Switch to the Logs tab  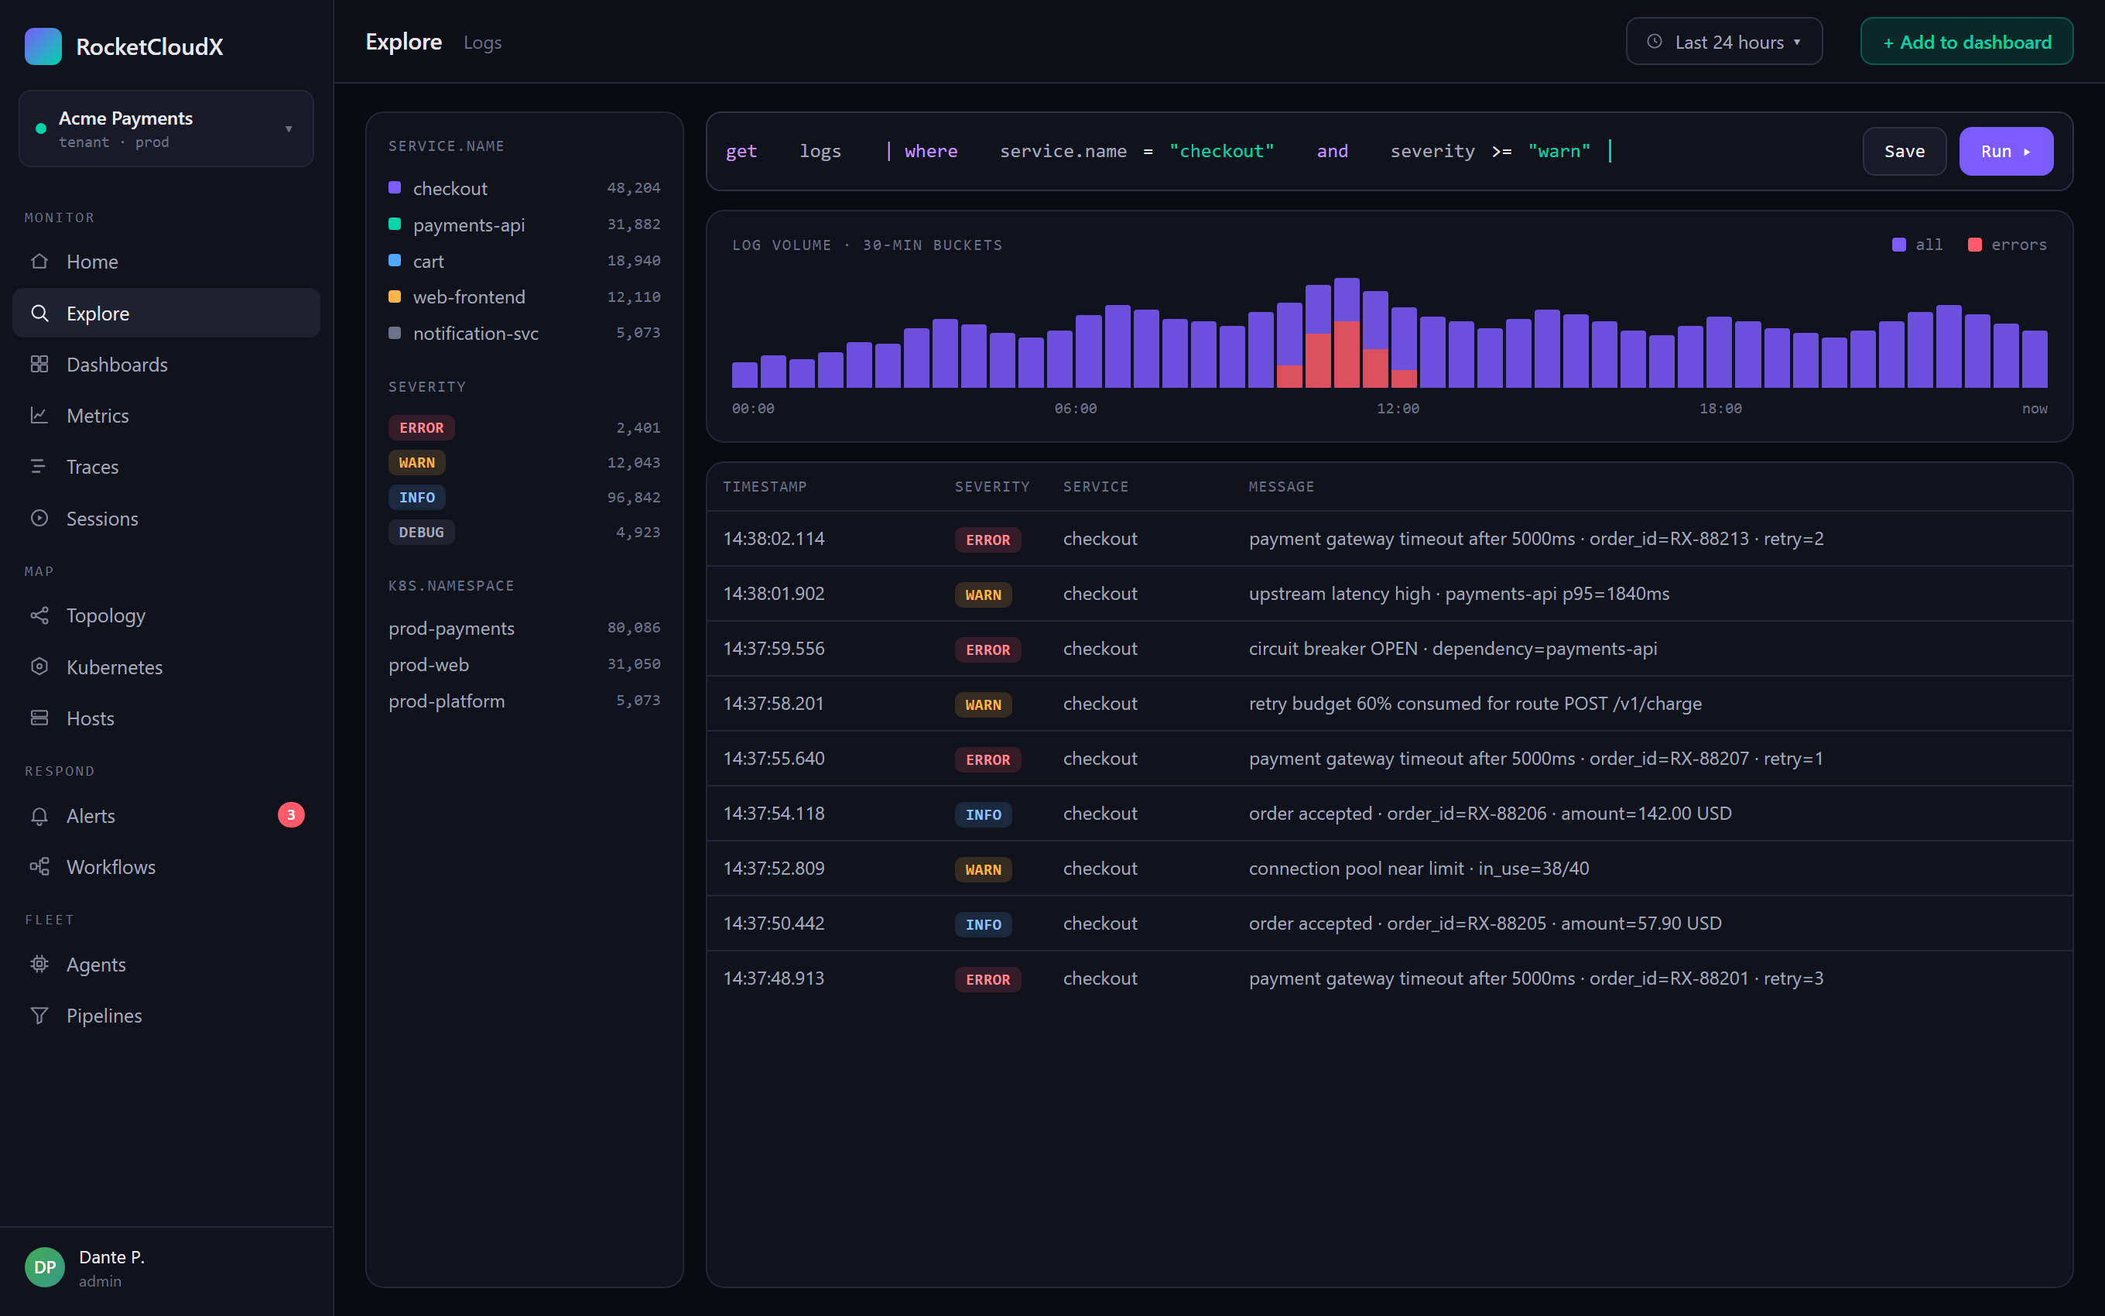click(x=483, y=43)
